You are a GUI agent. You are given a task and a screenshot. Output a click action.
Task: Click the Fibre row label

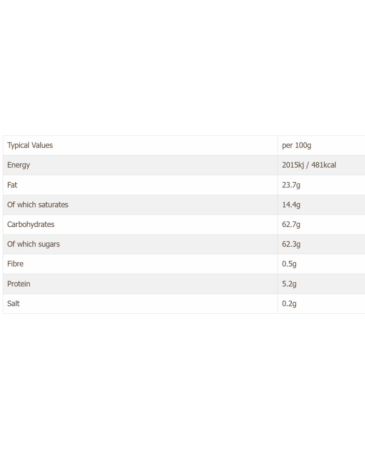(15, 264)
